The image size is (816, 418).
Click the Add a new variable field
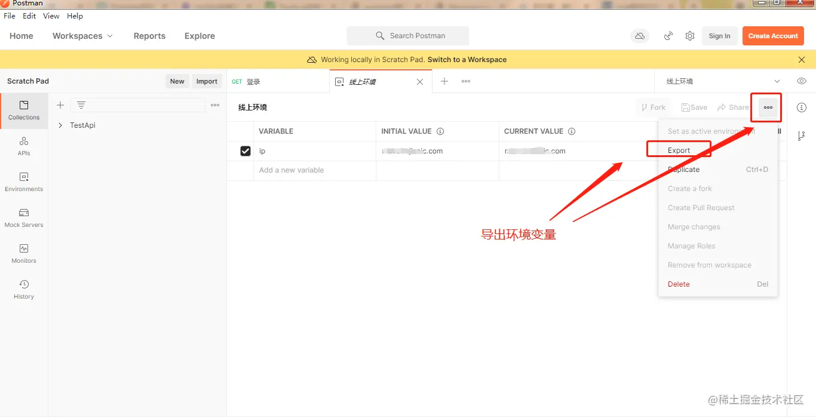315,170
